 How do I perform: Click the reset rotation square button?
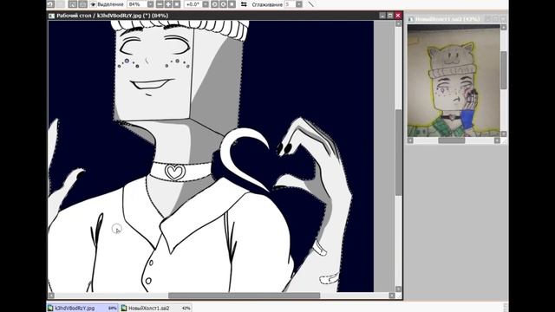[x=232, y=4]
